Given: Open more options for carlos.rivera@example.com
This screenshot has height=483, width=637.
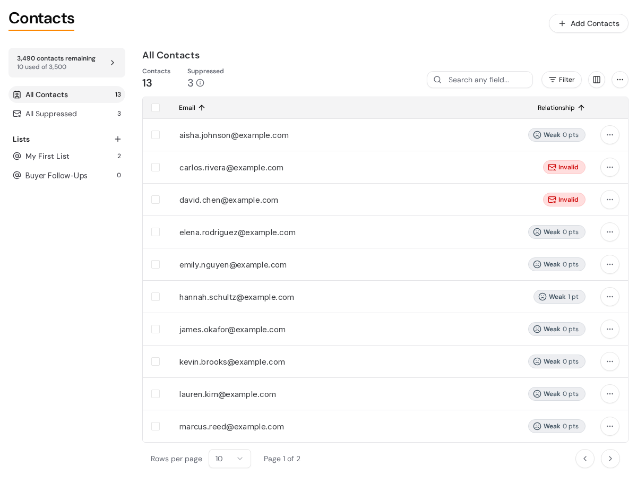Looking at the screenshot, I should (x=610, y=167).
